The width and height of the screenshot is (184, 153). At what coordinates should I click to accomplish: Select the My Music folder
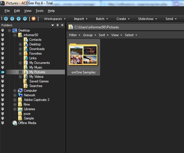(36, 67)
